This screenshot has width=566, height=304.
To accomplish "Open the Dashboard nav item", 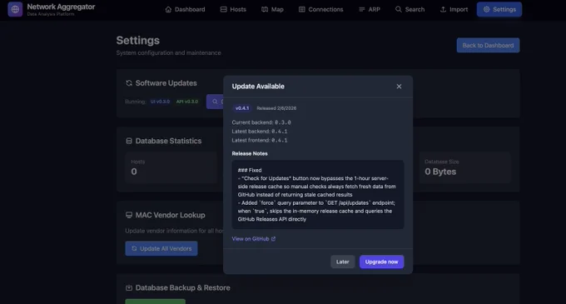I will point(185,9).
